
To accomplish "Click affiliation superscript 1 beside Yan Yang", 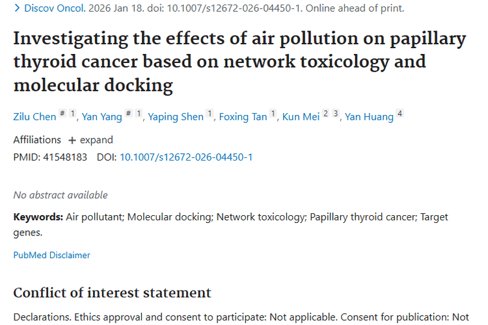I will click(139, 114).
